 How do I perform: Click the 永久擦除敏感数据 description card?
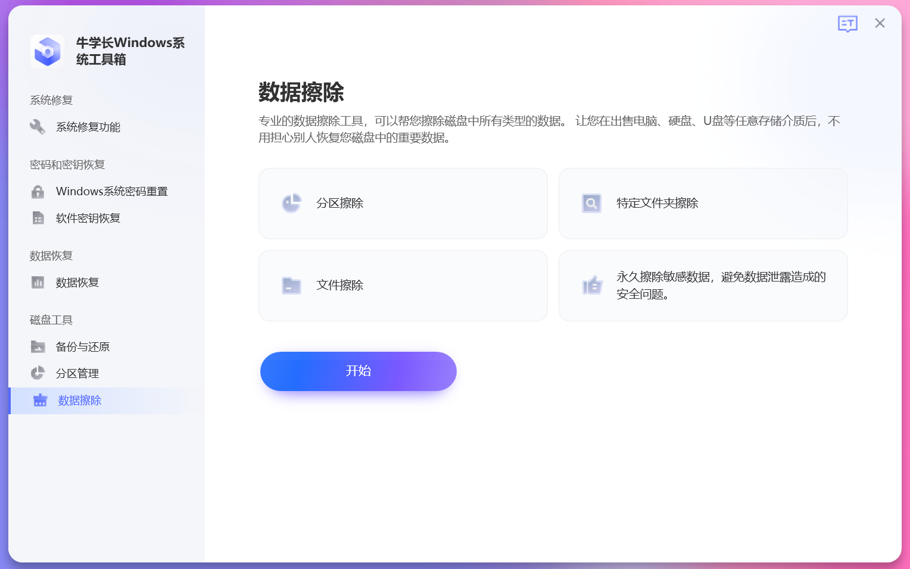coord(703,286)
